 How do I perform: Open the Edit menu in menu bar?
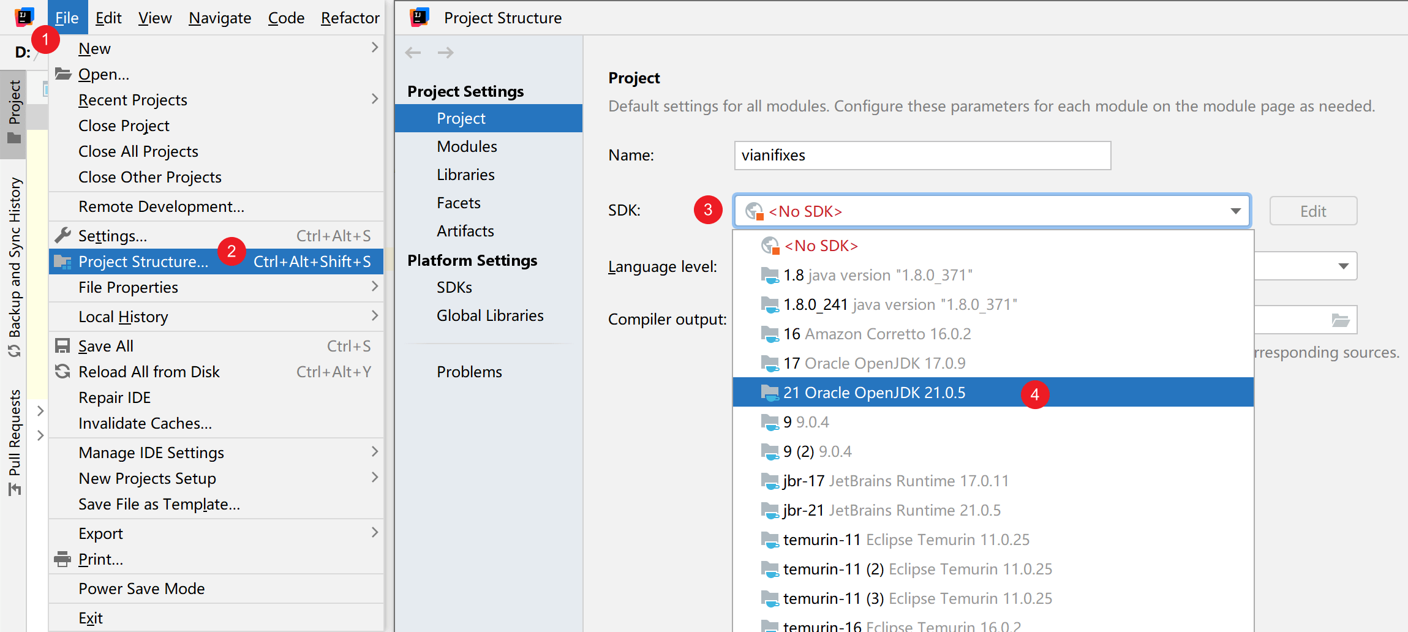(x=108, y=18)
